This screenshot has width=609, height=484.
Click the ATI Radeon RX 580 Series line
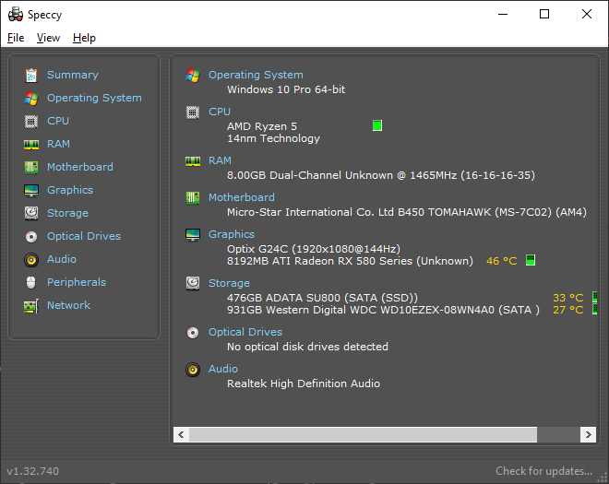click(x=350, y=261)
